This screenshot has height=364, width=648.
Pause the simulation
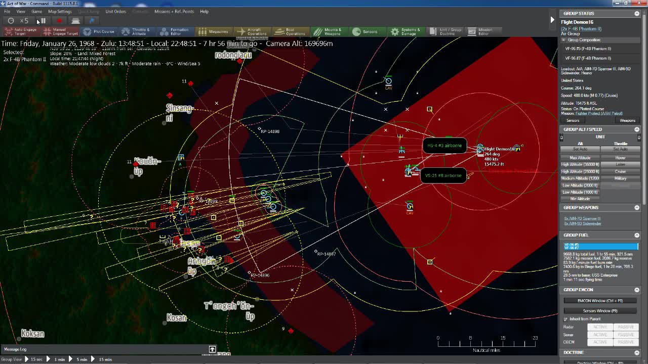tap(43, 21)
